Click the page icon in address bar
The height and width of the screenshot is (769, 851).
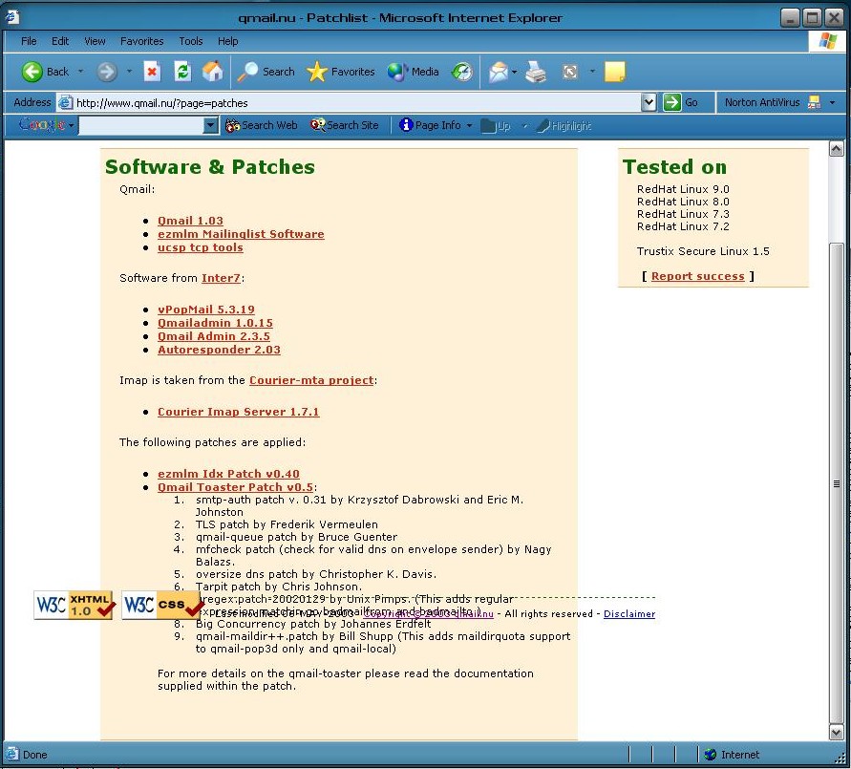(x=66, y=102)
